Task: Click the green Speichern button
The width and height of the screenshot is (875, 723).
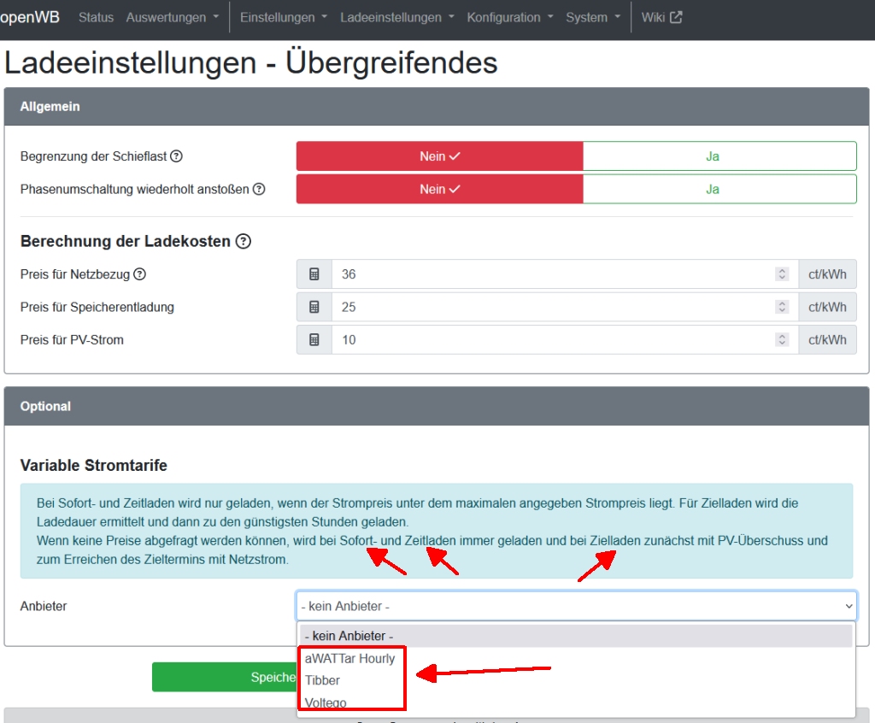Action: coord(225,677)
